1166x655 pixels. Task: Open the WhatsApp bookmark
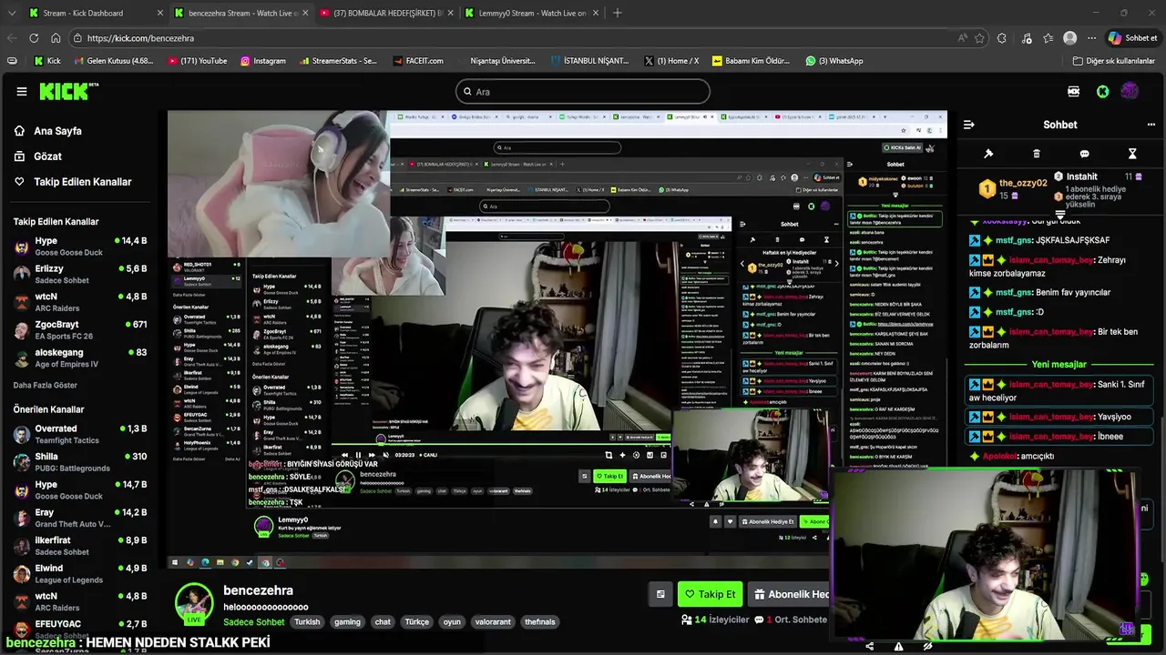(834, 61)
